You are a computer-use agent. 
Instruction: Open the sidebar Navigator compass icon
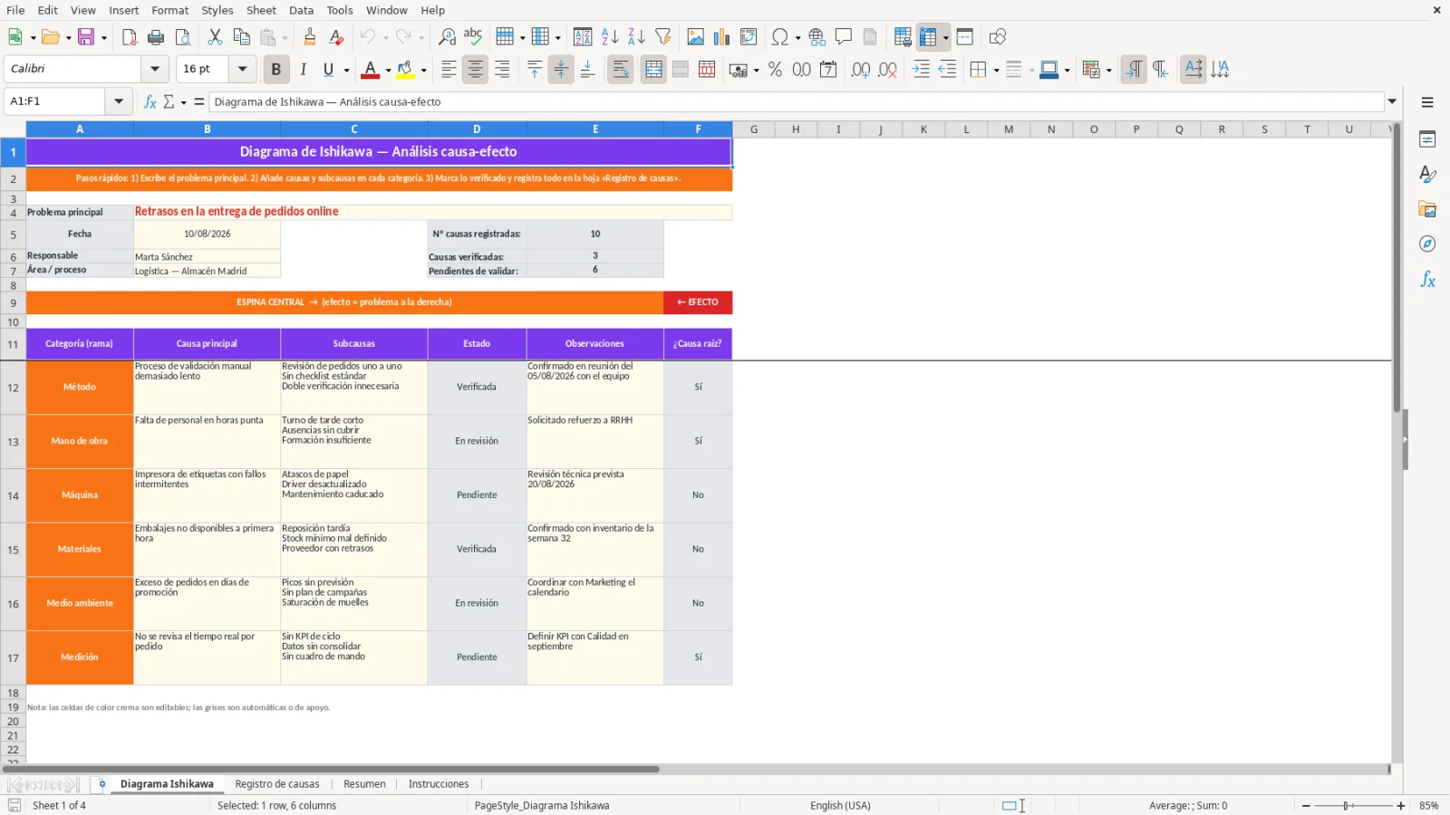tap(1427, 244)
